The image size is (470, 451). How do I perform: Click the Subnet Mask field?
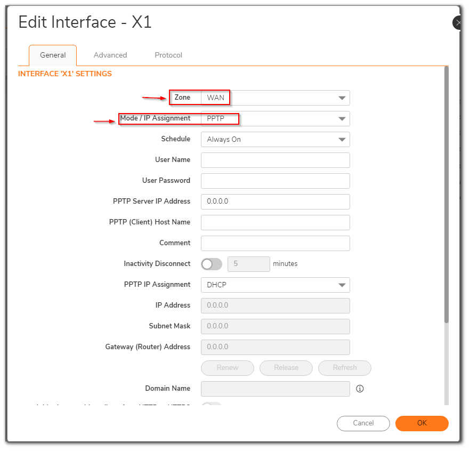click(275, 326)
